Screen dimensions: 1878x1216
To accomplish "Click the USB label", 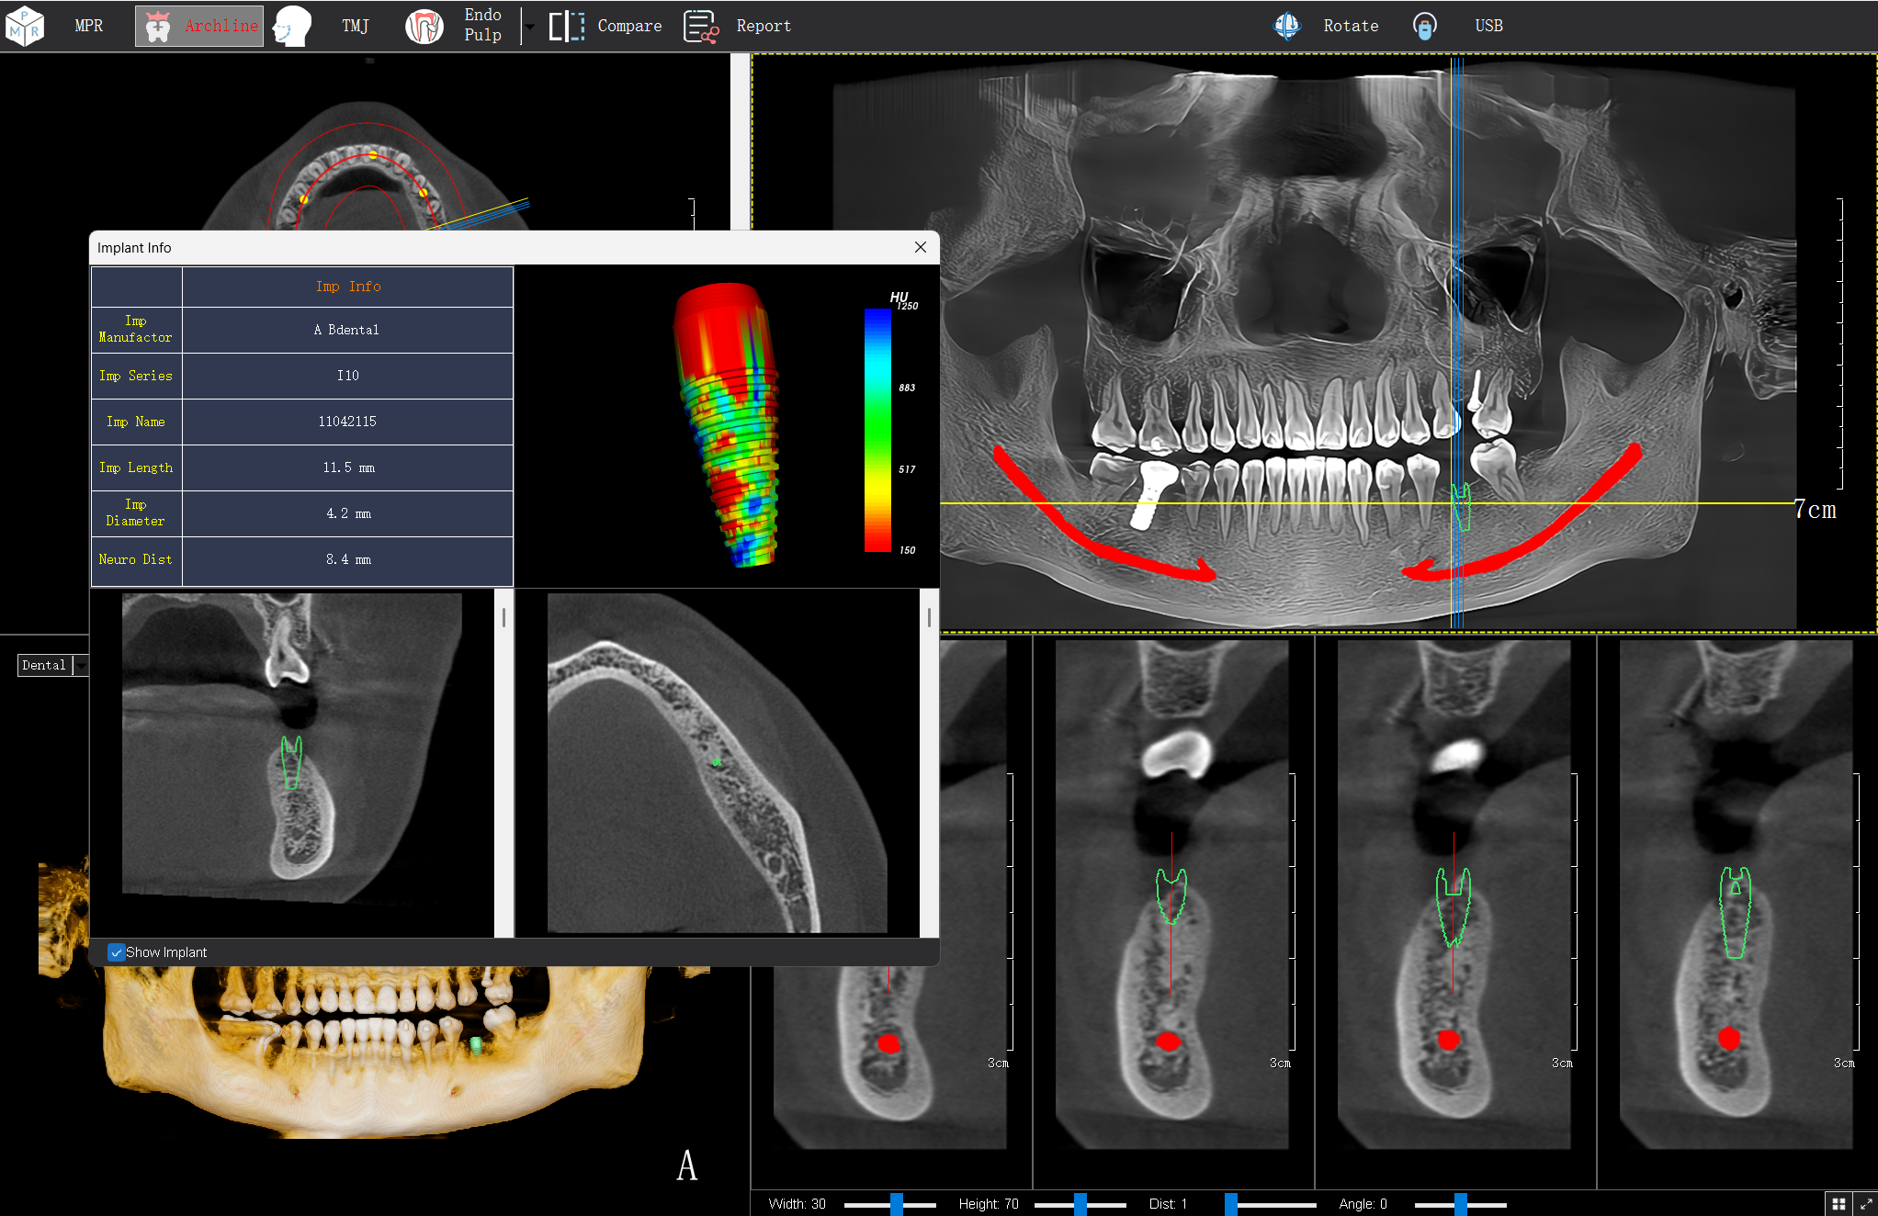I will point(1488,26).
